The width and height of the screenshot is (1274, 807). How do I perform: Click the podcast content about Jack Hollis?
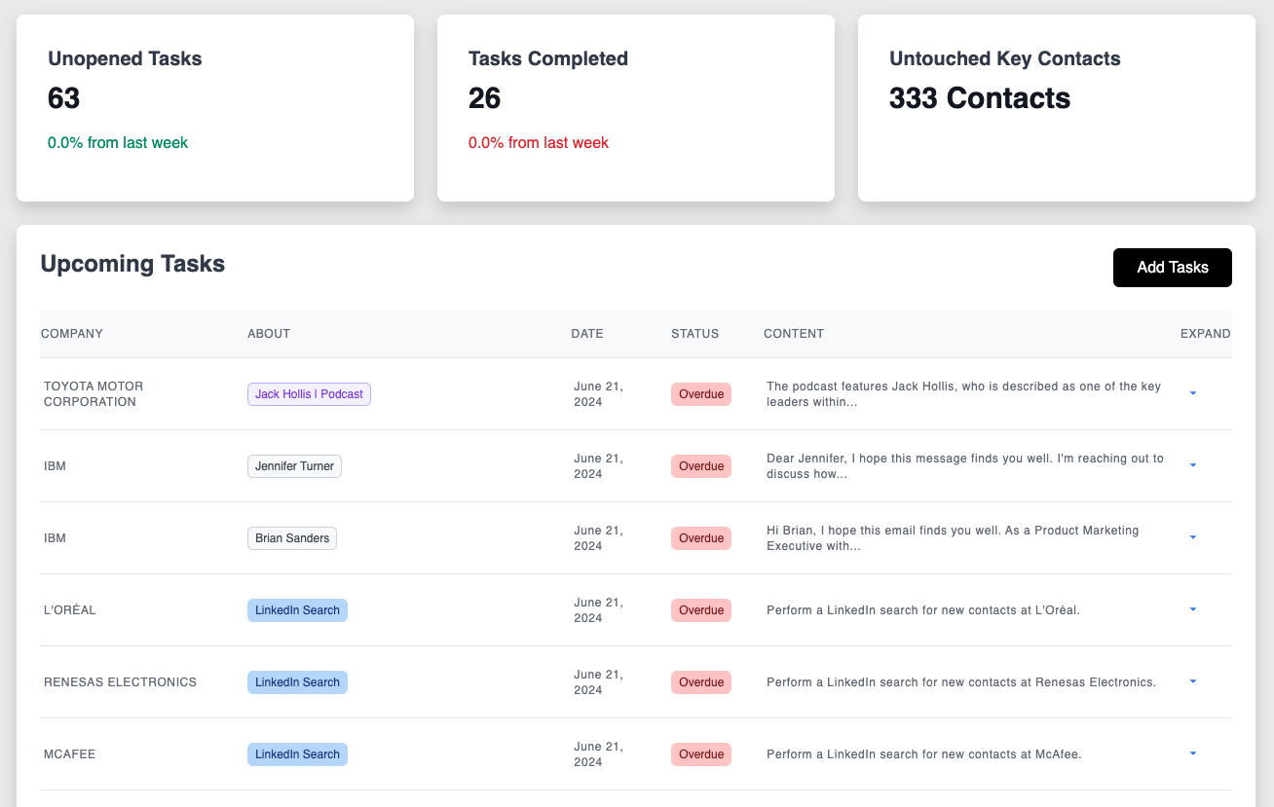[964, 394]
